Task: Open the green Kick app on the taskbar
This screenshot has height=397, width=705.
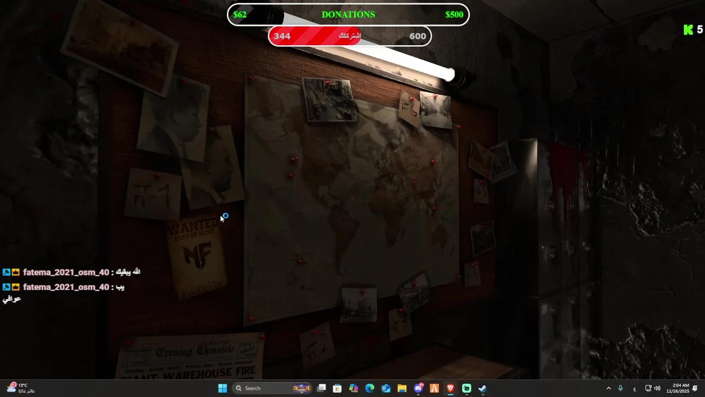Action: click(x=467, y=388)
